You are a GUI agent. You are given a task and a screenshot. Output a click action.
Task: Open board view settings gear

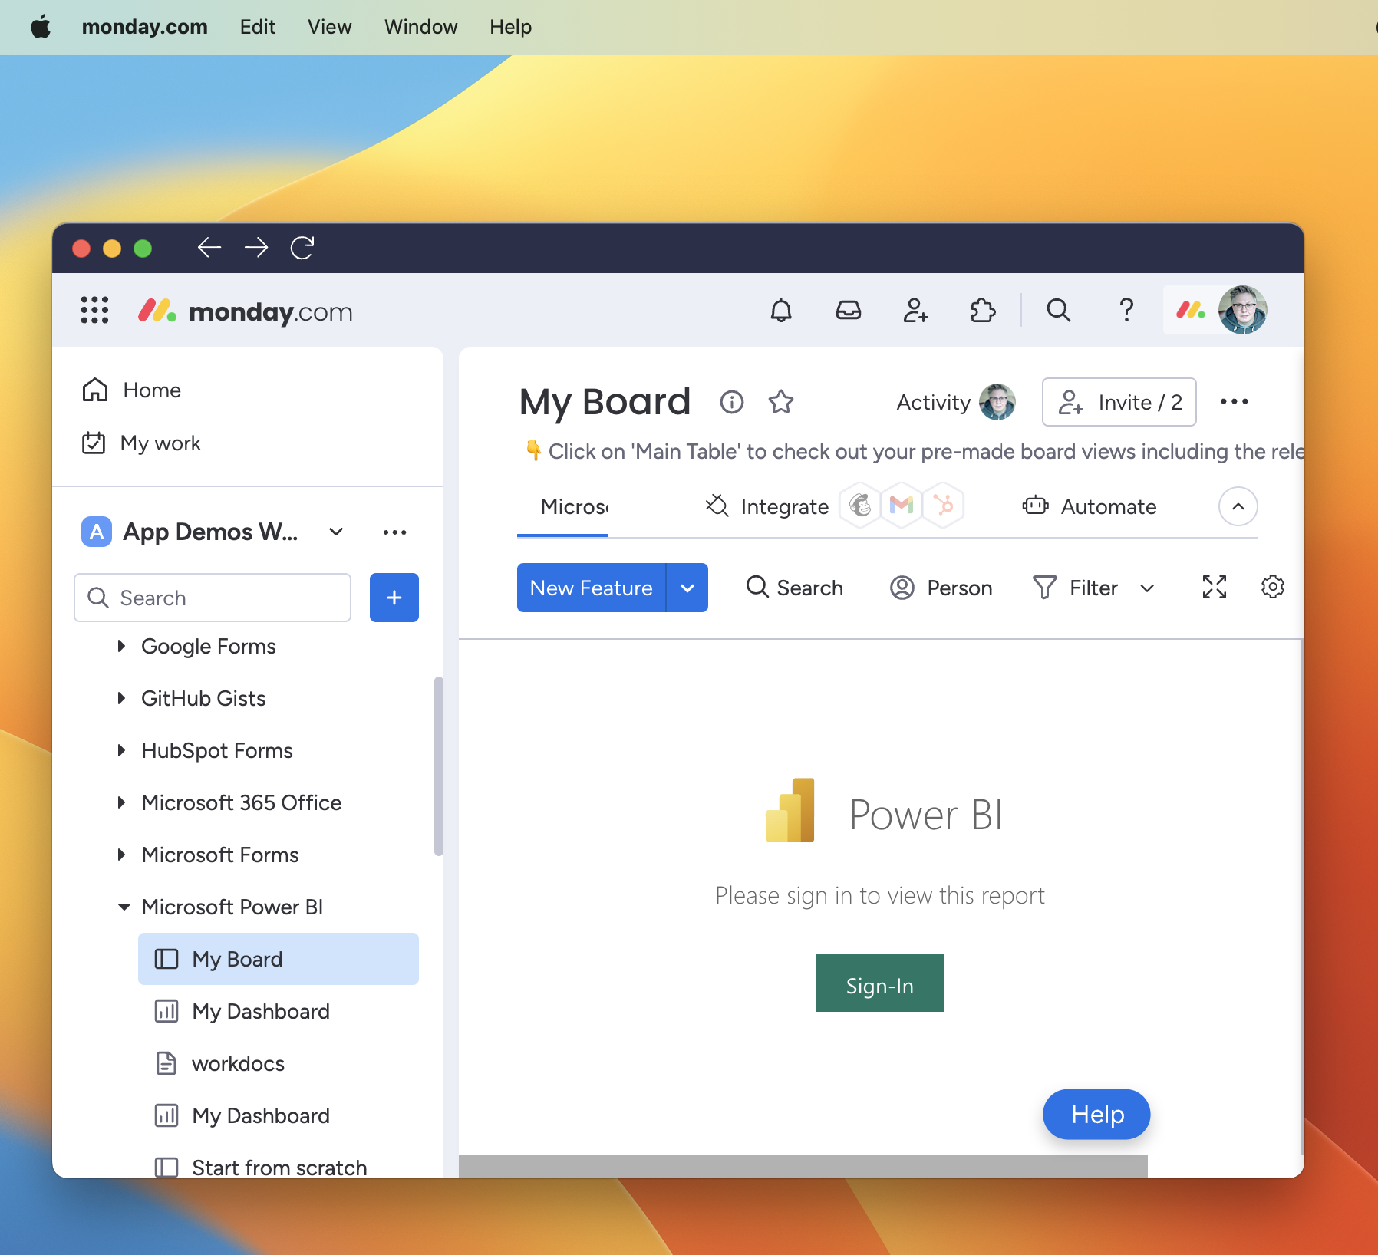tap(1272, 588)
